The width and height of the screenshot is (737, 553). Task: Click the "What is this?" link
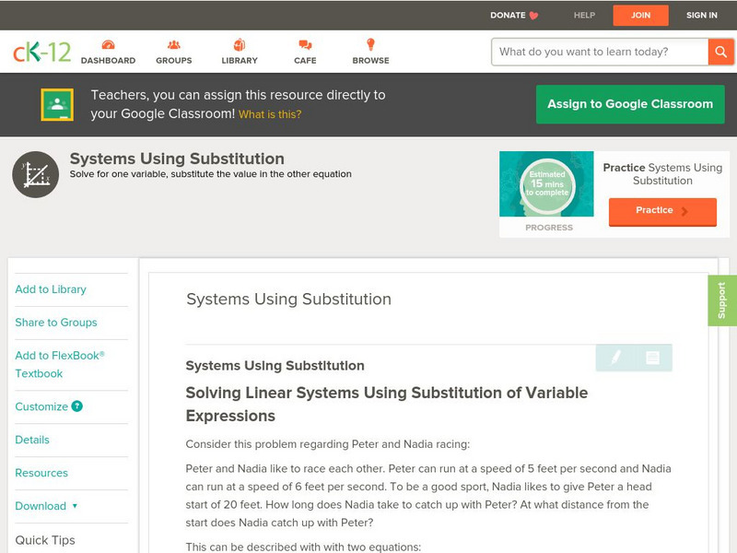(x=270, y=114)
